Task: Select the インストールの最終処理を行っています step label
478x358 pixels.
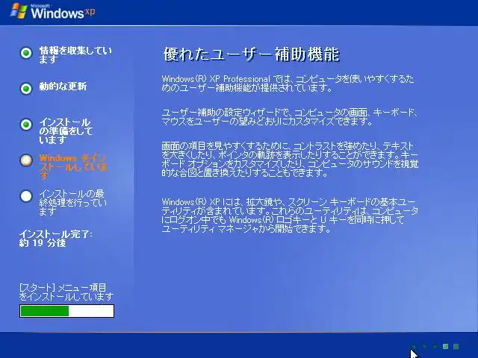Action: point(72,202)
